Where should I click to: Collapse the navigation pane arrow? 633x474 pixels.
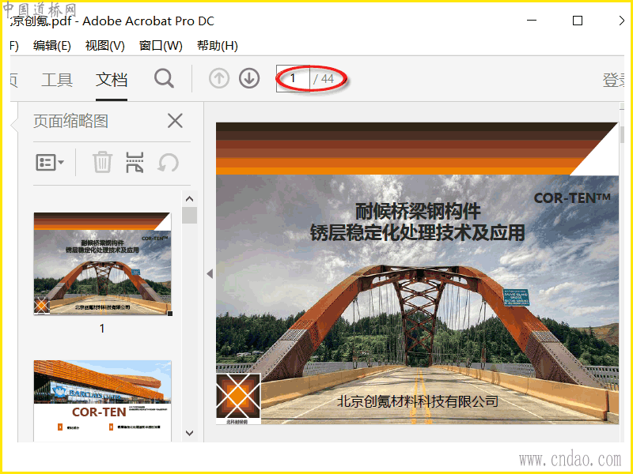coord(210,273)
